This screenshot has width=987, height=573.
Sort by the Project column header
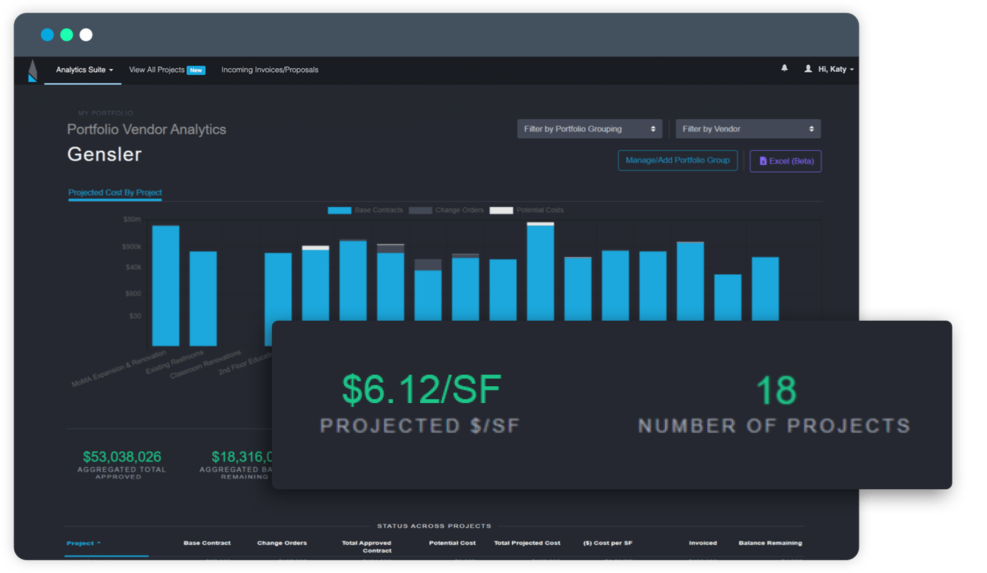point(83,543)
